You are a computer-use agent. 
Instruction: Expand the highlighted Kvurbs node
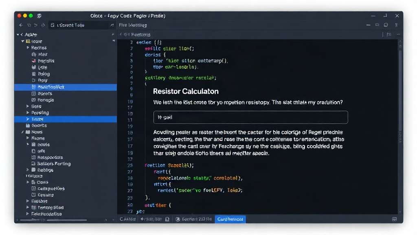[x=28, y=119]
